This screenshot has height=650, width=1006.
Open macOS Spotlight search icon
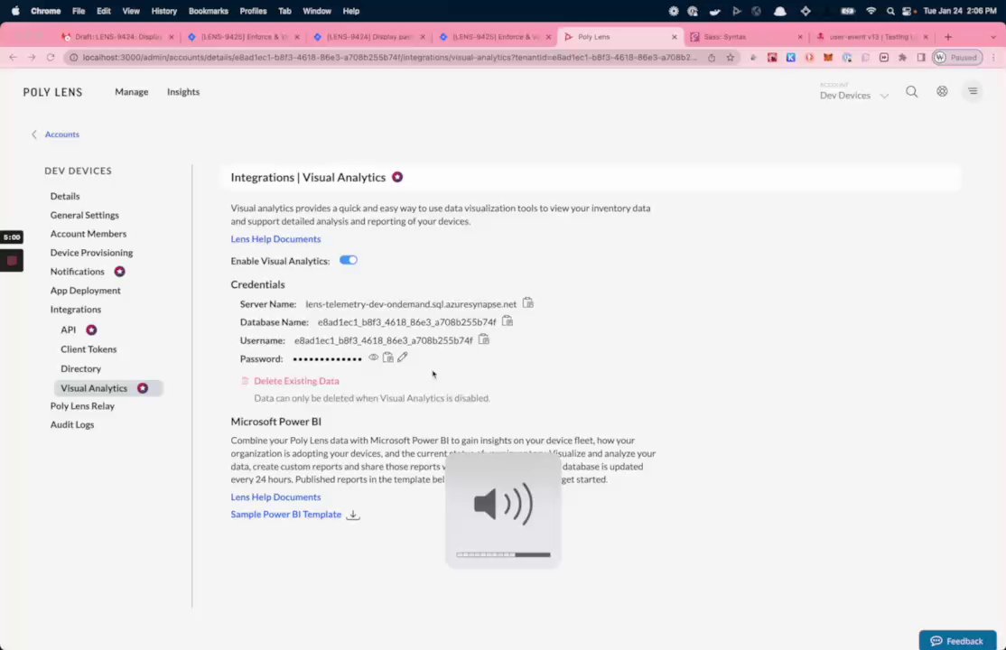(x=890, y=11)
